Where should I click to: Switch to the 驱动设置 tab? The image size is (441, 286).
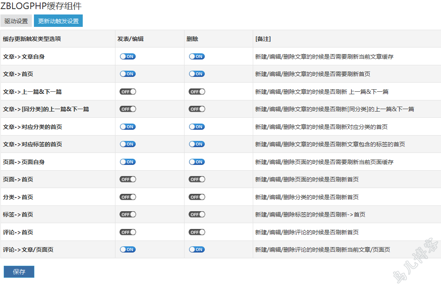coord(16,21)
